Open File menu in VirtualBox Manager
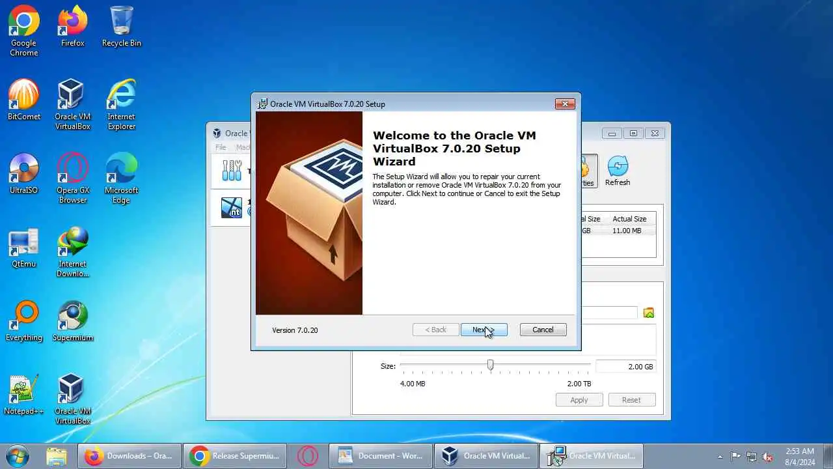833x469 pixels. [221, 147]
